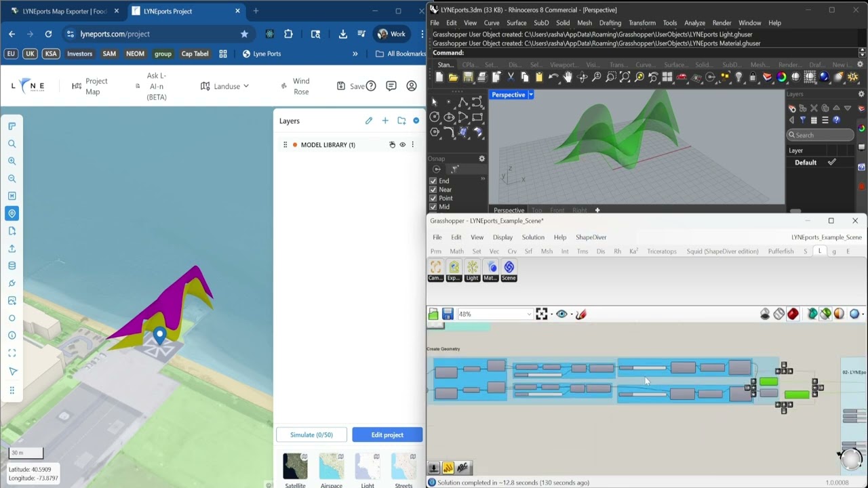Open the Grasshopper Solution menu
Image resolution: width=868 pixels, height=488 pixels.
pos(533,237)
